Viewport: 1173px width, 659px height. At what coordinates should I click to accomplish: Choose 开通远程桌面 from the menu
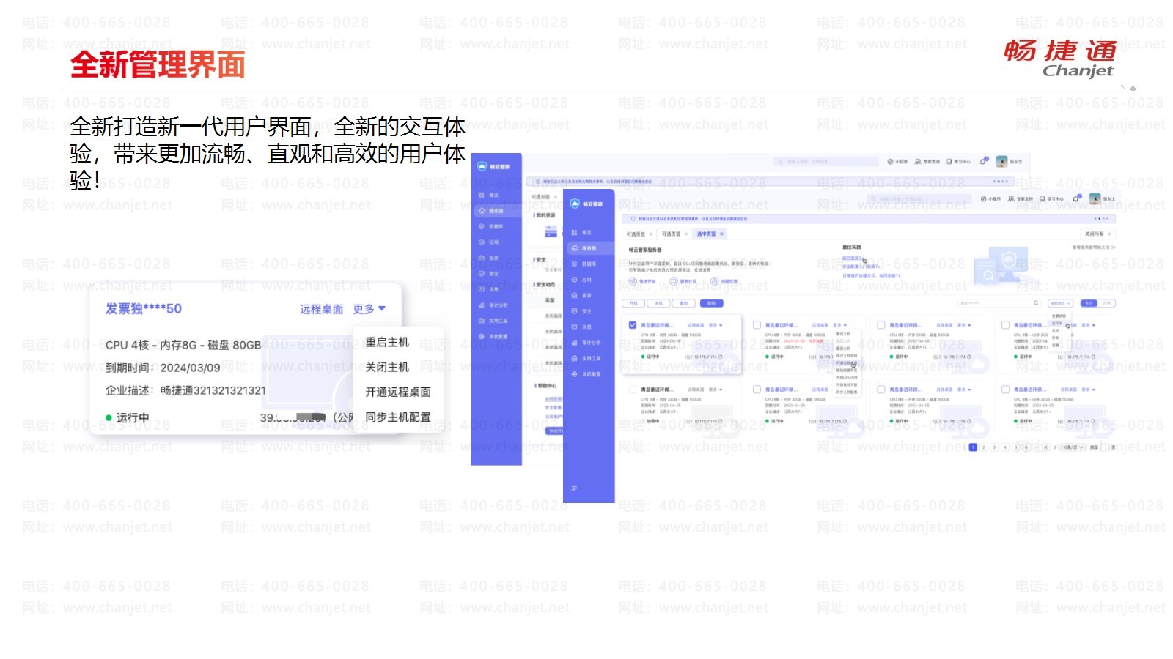[398, 392]
